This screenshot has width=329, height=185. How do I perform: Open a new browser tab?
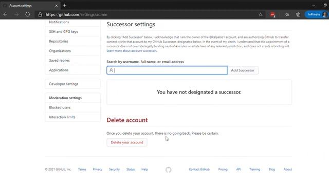click(x=64, y=6)
